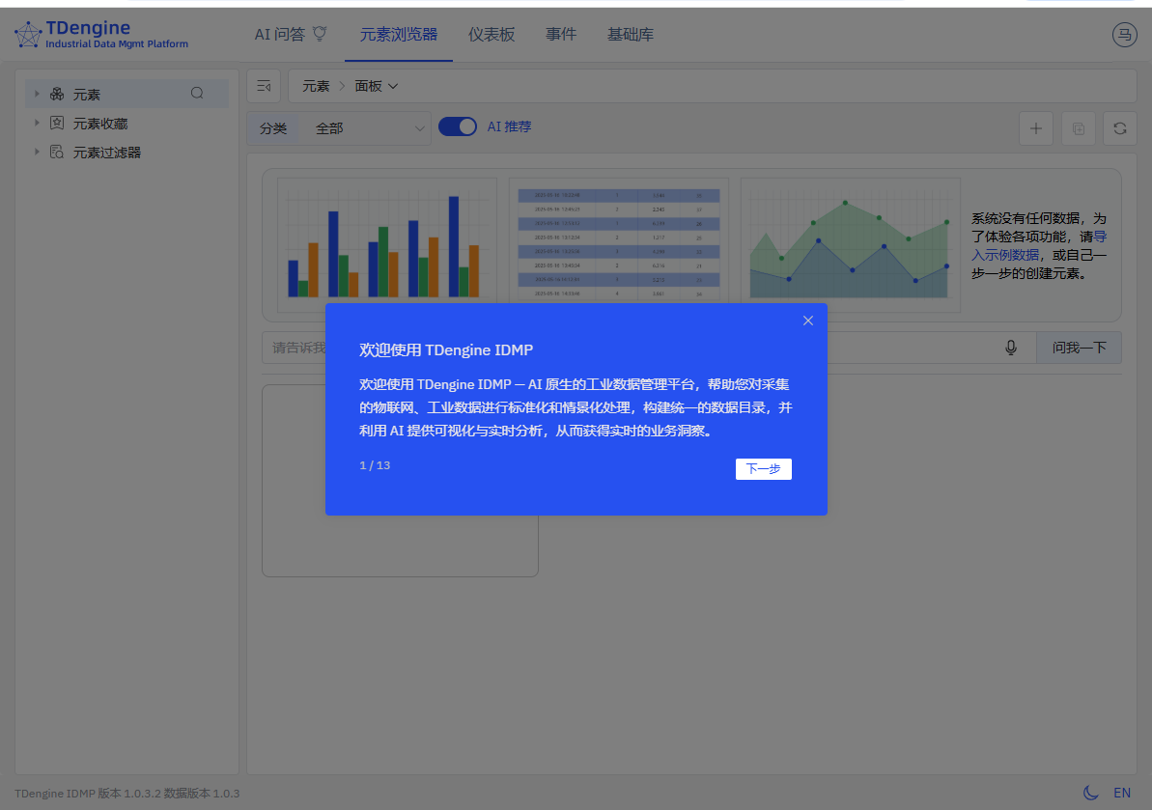Click the copy panel icon button
This screenshot has width=1152, height=810.
(x=1078, y=128)
